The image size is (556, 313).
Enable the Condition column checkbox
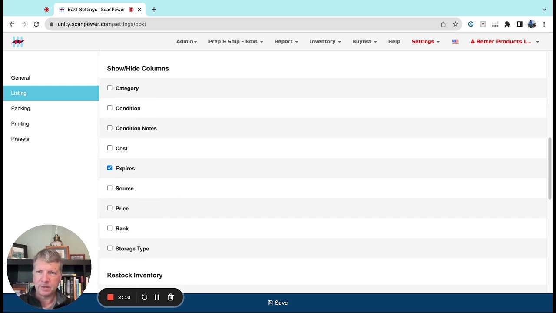pyautogui.click(x=109, y=108)
